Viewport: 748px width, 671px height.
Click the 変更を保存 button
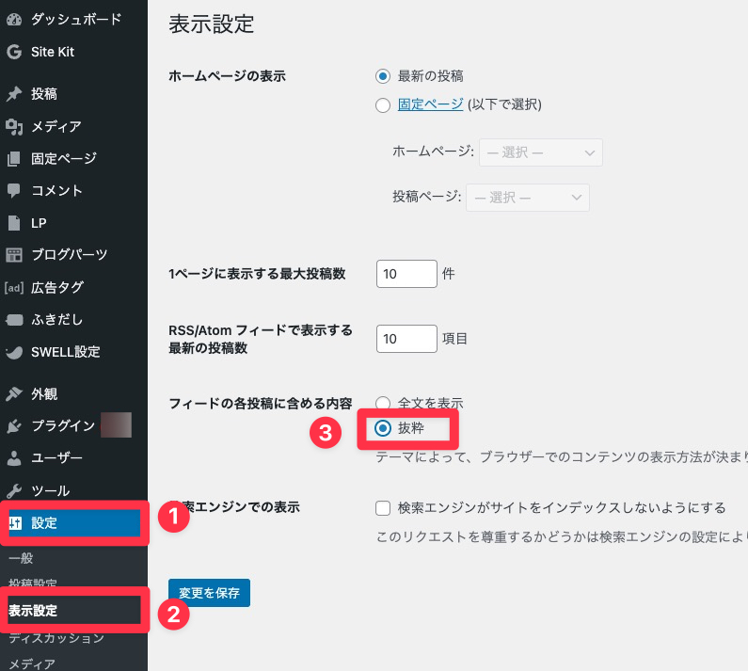point(209,593)
